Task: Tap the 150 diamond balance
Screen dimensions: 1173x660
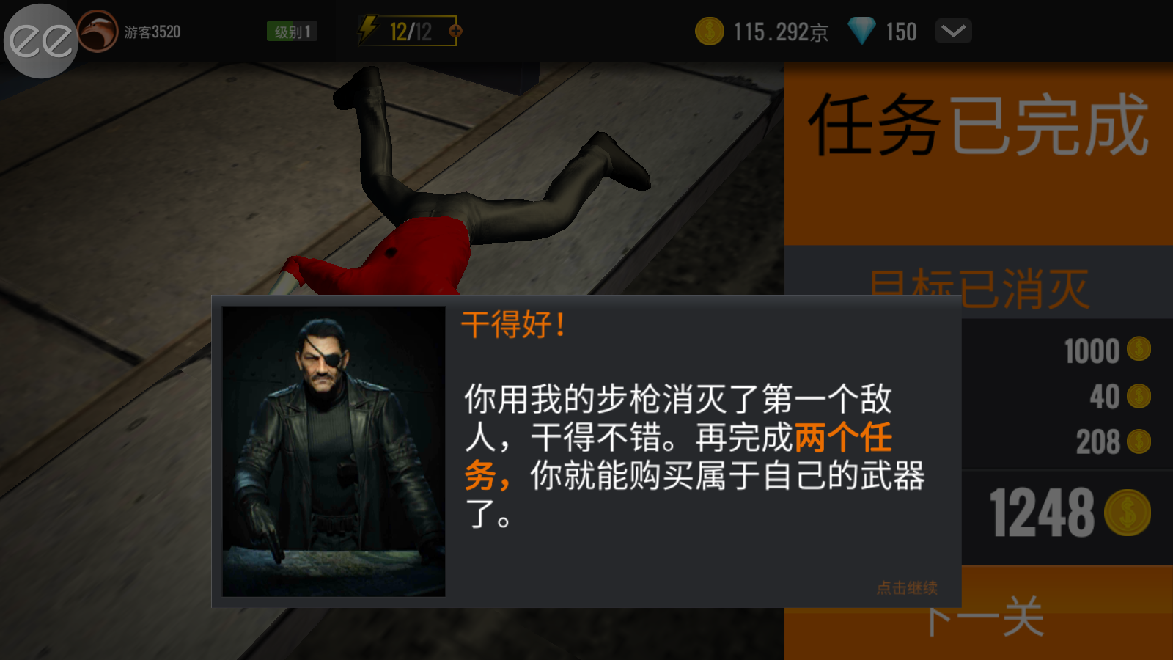Action: [901, 32]
